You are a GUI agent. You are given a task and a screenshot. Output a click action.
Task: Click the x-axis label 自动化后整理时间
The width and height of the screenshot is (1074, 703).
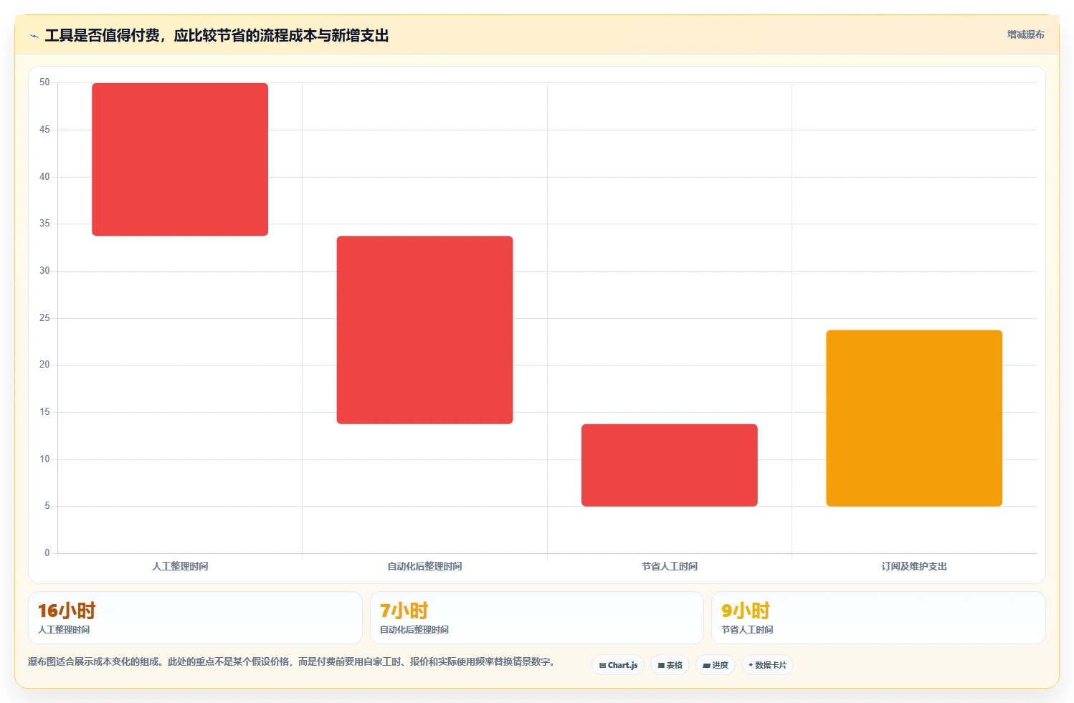click(x=424, y=566)
